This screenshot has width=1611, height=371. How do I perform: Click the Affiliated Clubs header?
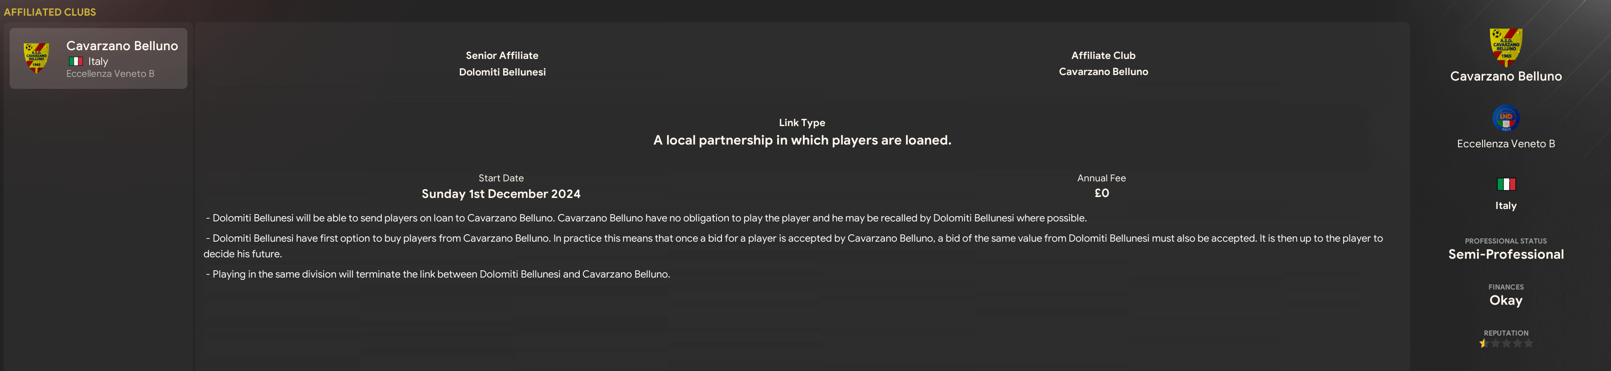point(50,12)
